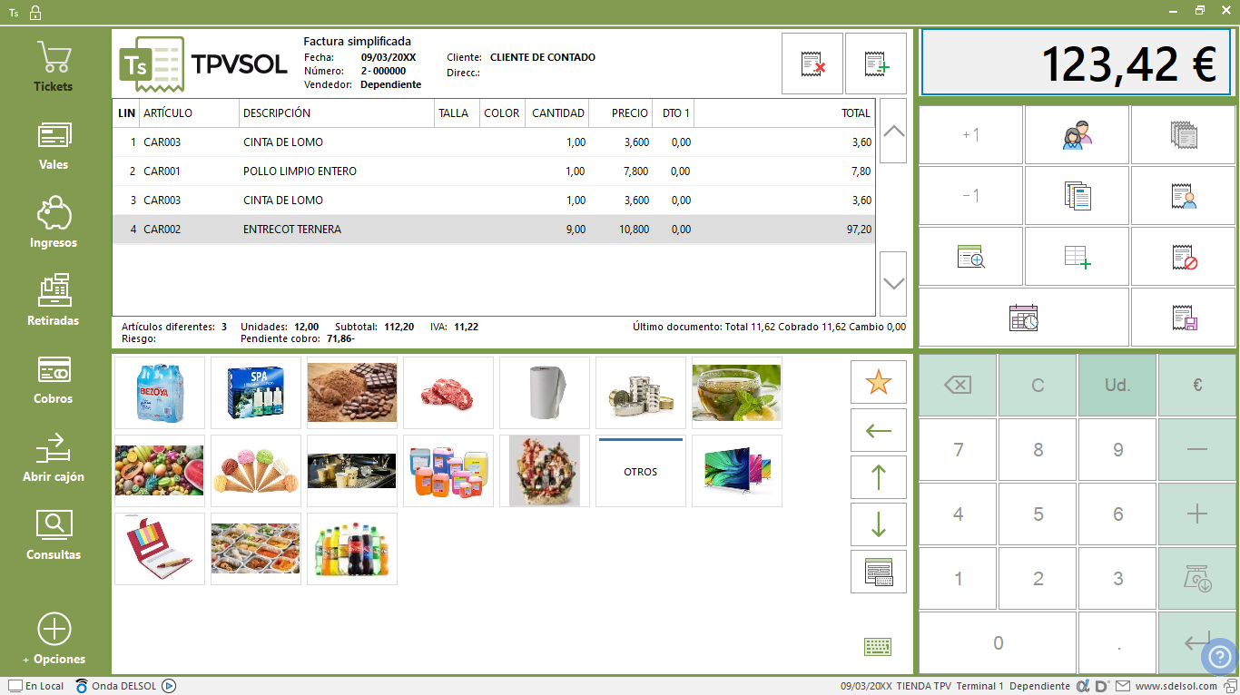Click the left arrow back button
This screenshot has height=695, width=1240.
pos(879,430)
